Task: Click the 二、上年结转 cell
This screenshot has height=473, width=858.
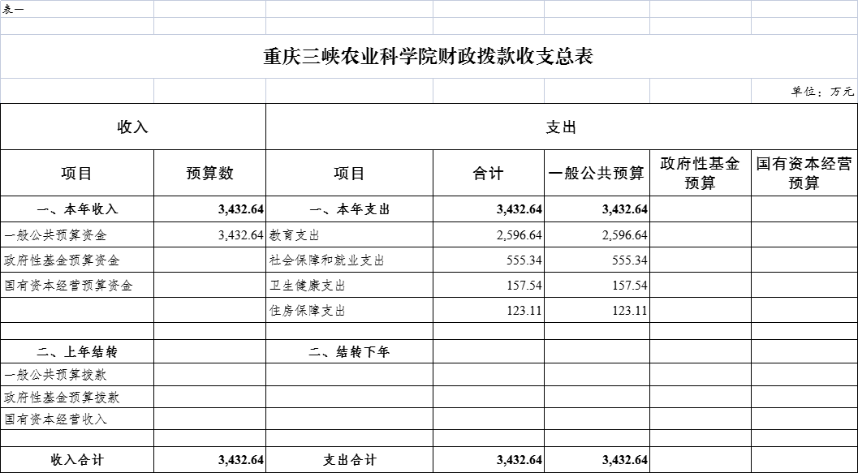Action: pos(77,352)
